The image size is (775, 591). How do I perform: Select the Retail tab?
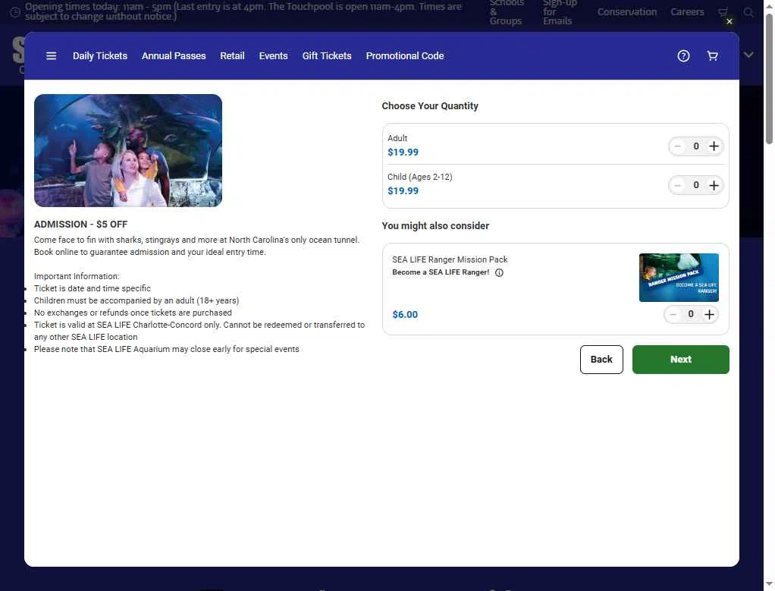click(232, 56)
